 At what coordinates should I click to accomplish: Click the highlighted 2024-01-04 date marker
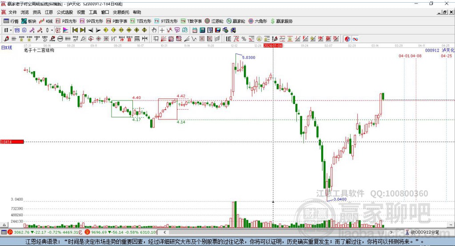(273, 46)
